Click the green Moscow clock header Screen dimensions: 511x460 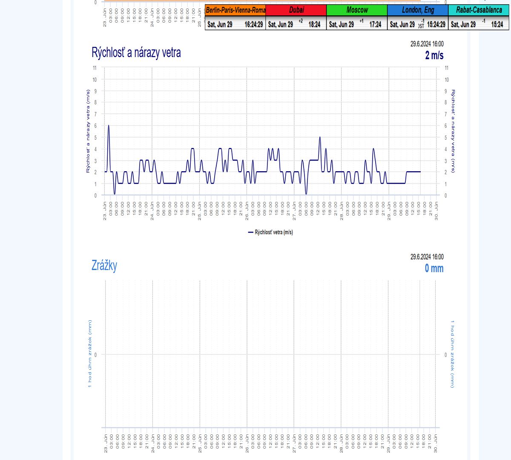click(357, 10)
